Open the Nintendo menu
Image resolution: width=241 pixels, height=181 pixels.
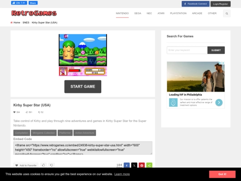pos(122,13)
